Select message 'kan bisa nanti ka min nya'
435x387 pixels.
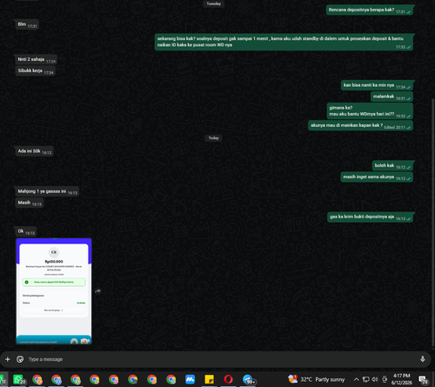[377, 85]
